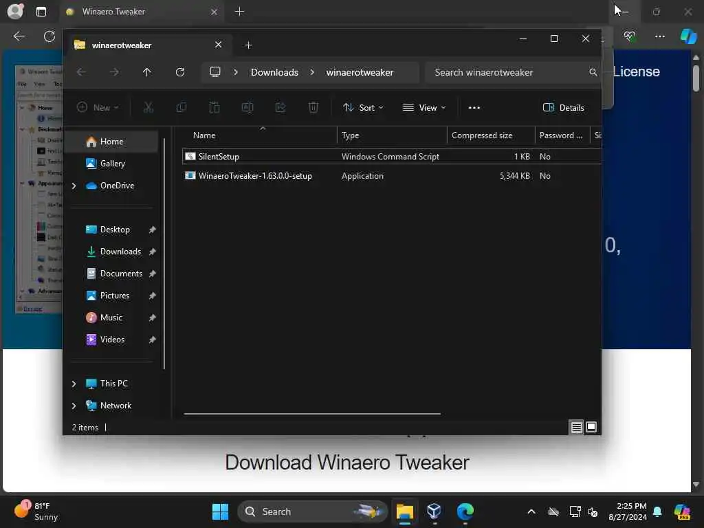Click the Cut scissors icon in toolbar
Image resolution: width=704 pixels, height=528 pixels.
click(148, 107)
